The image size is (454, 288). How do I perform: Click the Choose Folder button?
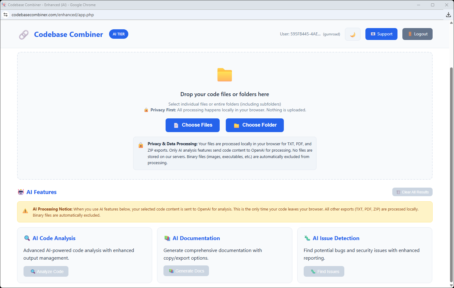point(255,125)
